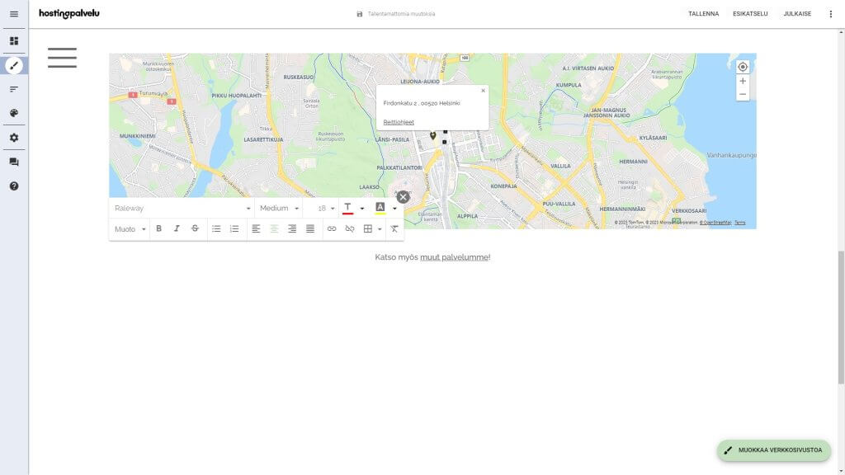
Task: Click the map Terms link
Action: (x=740, y=223)
